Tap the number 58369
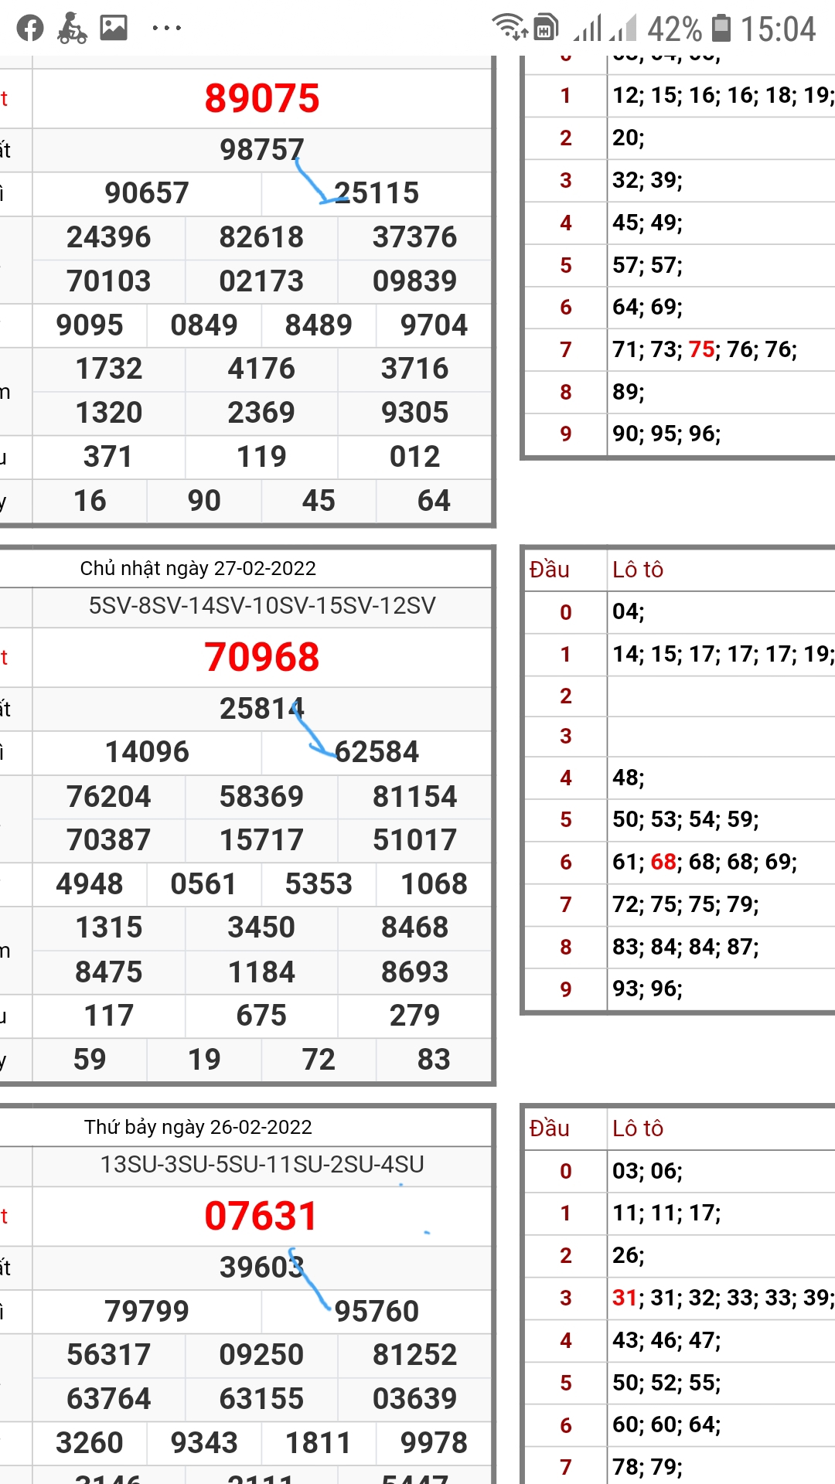Image resolution: width=835 pixels, height=1484 pixels. tap(262, 797)
